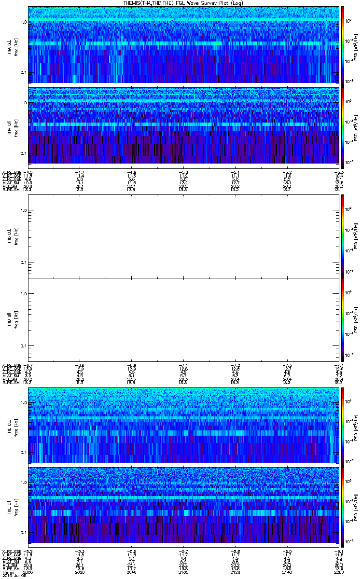Click the 0.1 tick of THE B-parallel axis
This screenshot has width=362, height=579.
[x=24, y=533]
